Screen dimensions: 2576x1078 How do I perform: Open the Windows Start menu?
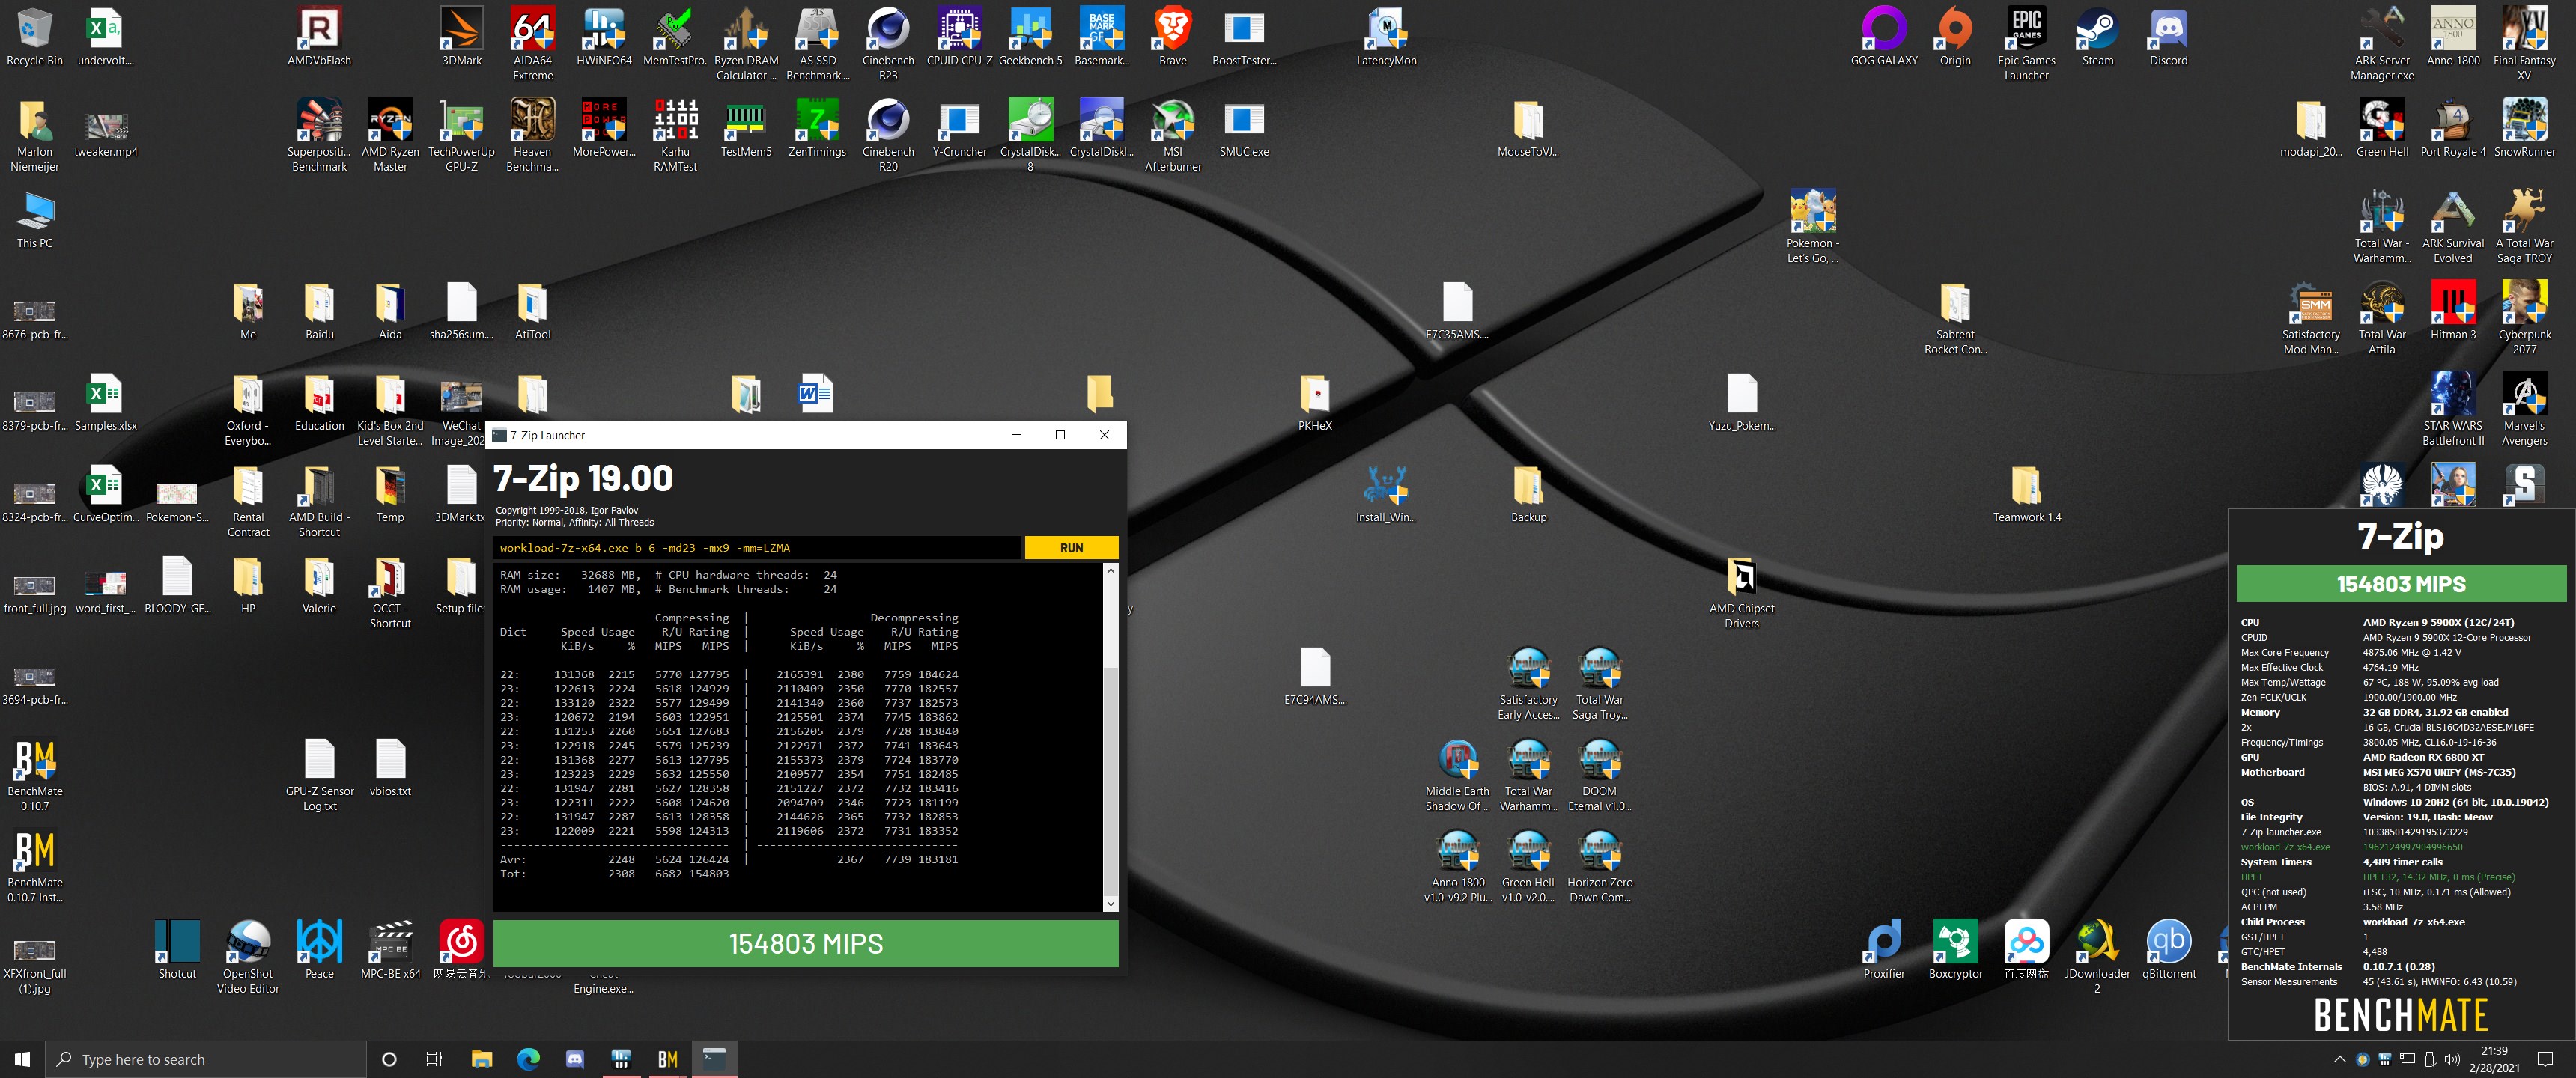click(x=22, y=1059)
